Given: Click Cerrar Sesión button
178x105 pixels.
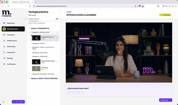Looking at the screenshot, I should pos(18,102).
